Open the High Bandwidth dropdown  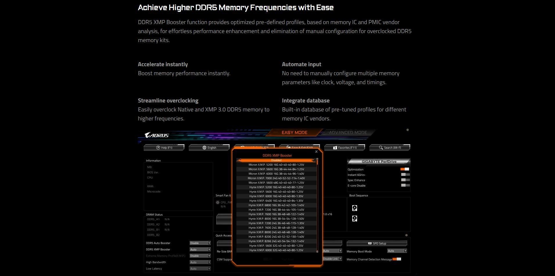coord(200,262)
